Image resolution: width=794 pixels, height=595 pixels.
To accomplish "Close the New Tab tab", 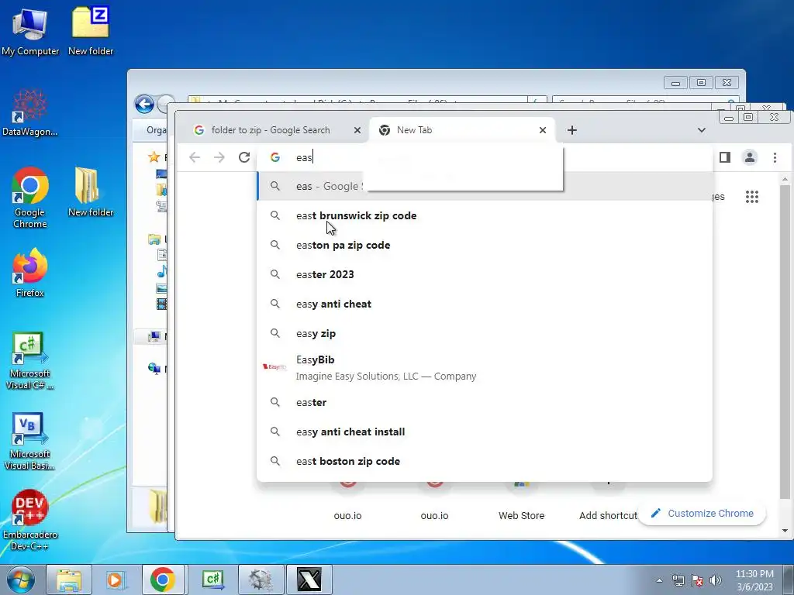I will (x=543, y=130).
